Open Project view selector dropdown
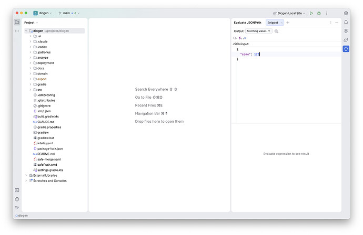 click(31, 23)
